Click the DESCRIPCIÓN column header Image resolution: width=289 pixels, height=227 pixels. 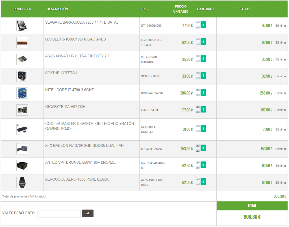[x=57, y=9]
